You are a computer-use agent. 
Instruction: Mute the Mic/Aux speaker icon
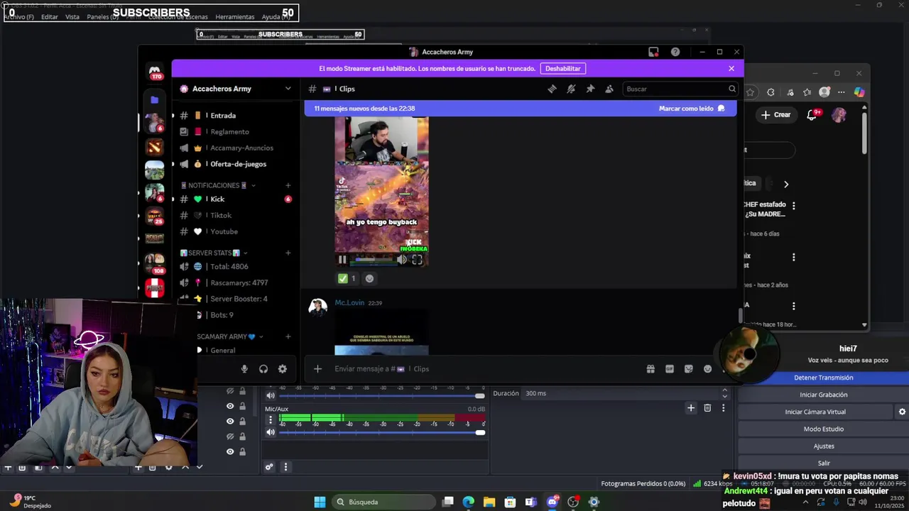pos(271,432)
